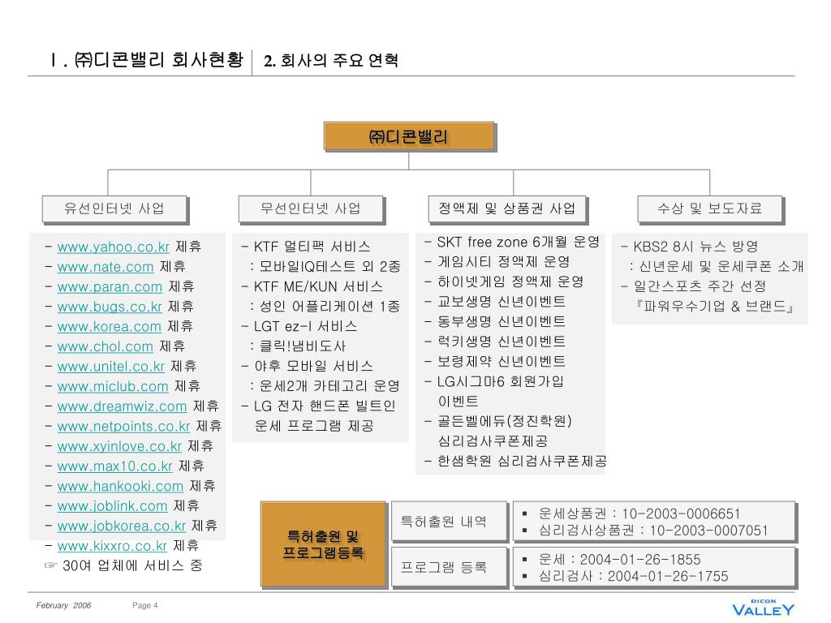Open www.chol.com hyperlink
831x623 pixels.
pos(105,346)
